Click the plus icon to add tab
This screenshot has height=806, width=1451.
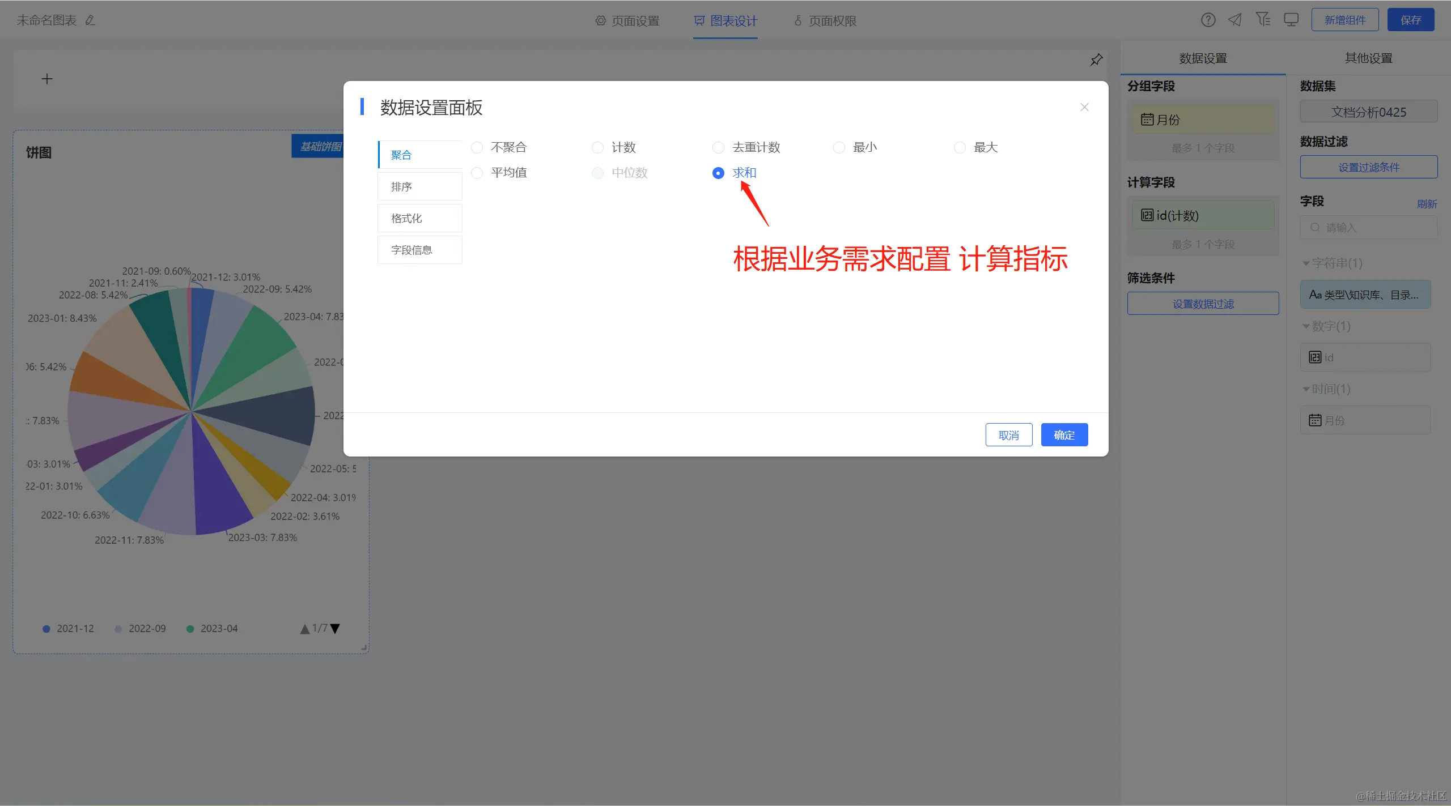coord(47,79)
